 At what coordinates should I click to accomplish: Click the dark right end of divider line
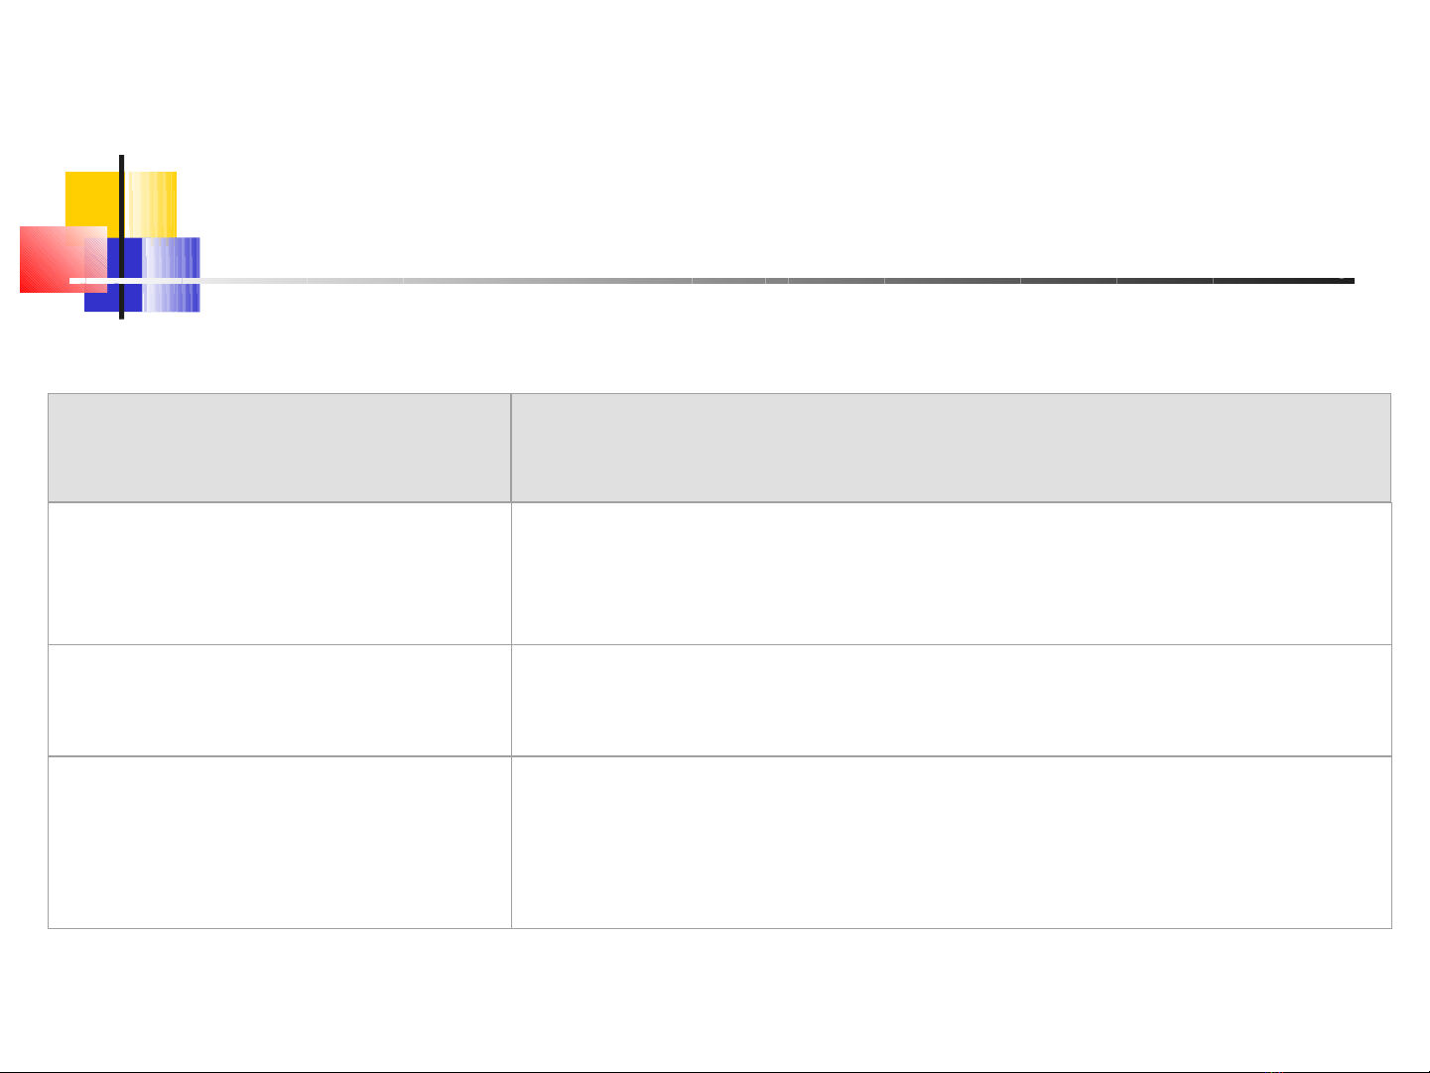coord(1330,281)
